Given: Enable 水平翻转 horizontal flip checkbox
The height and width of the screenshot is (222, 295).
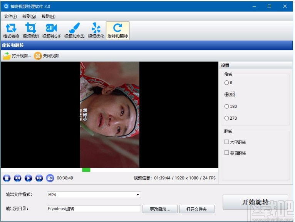Looking at the screenshot, I should (226, 142).
